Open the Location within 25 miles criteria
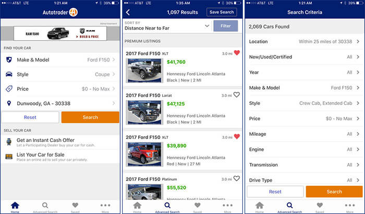This screenshot has height=214, width=365. (304, 41)
